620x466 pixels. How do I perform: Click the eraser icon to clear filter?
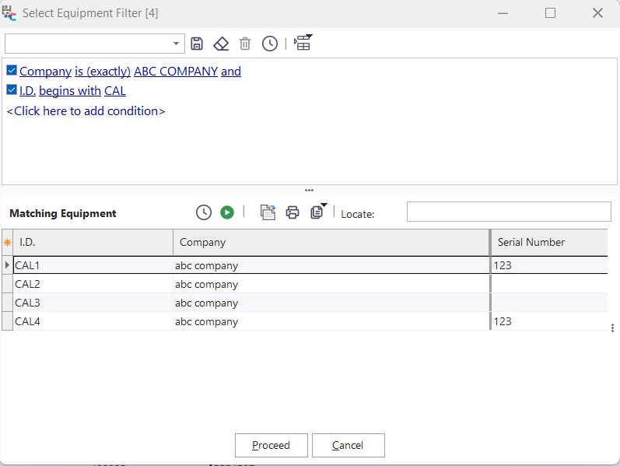(x=221, y=44)
